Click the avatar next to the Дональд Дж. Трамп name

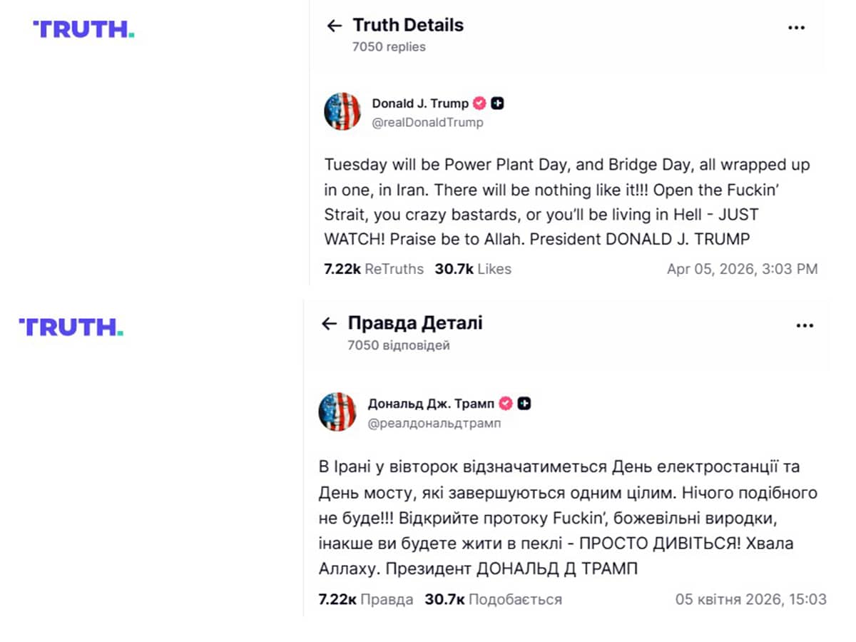pyautogui.click(x=337, y=412)
